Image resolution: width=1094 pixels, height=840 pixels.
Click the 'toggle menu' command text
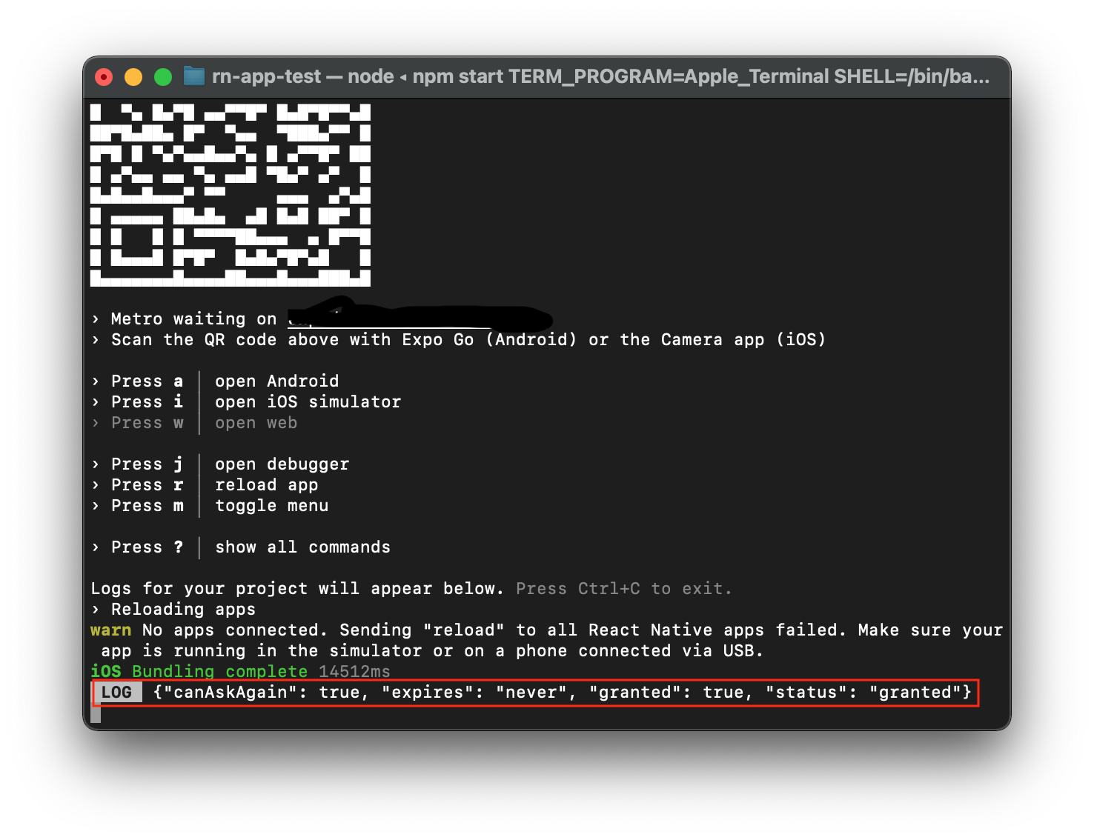(x=272, y=505)
